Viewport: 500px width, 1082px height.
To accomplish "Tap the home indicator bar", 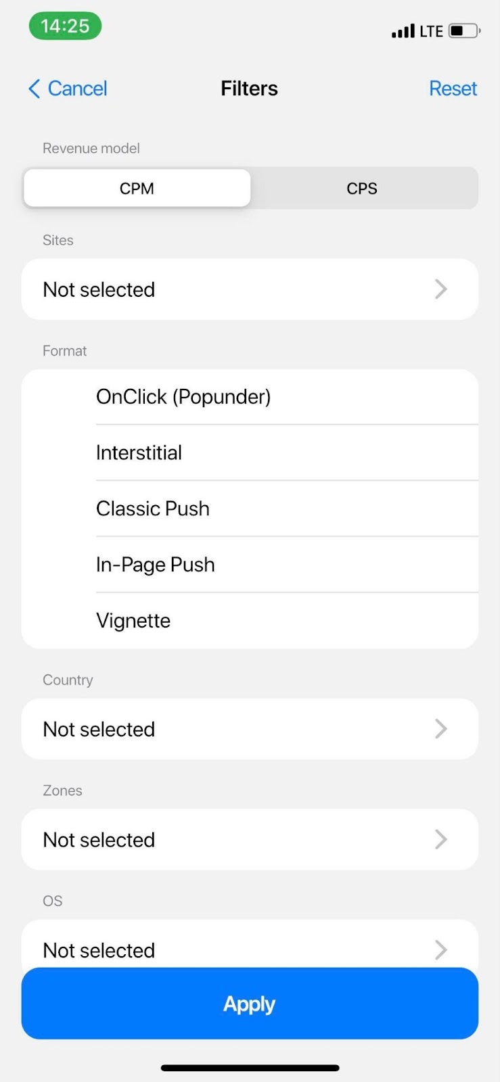I will coord(250,1068).
